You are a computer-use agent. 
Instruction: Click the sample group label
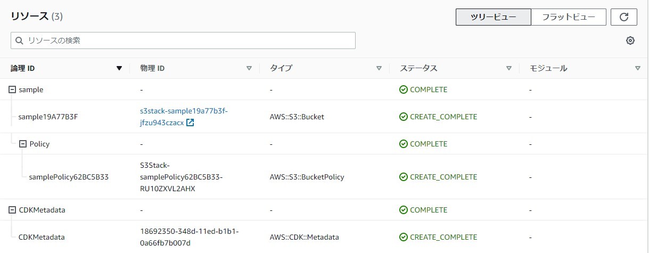(x=31, y=89)
